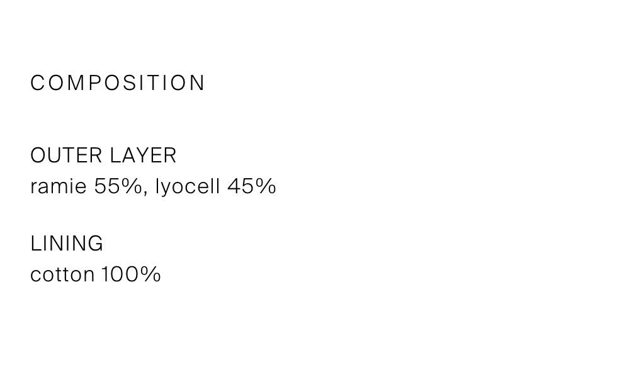Screen dimensions: 639x389
Task: Select the word LAYER
Action: (143, 155)
